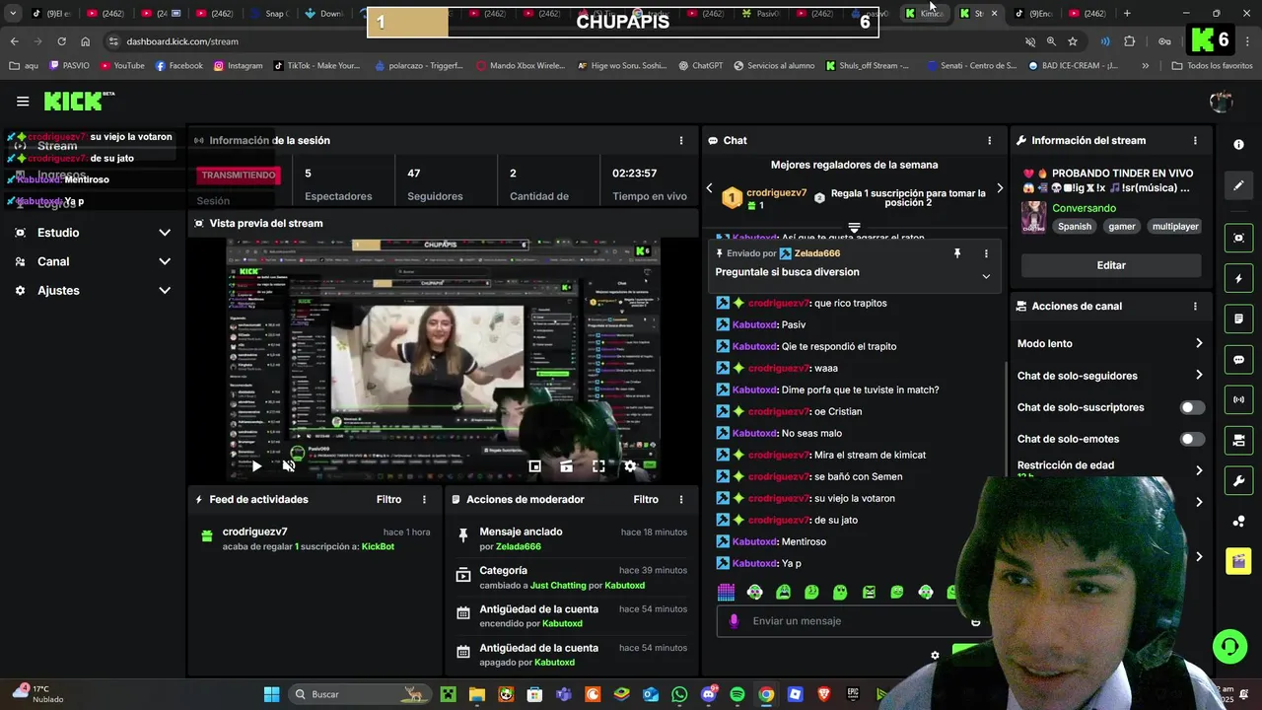Toggle the wrench stream info widget icon
The image size is (1262, 710).
pyautogui.click(x=1239, y=480)
